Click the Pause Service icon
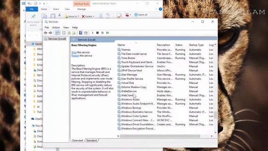The image size is (268, 151). click(102, 33)
